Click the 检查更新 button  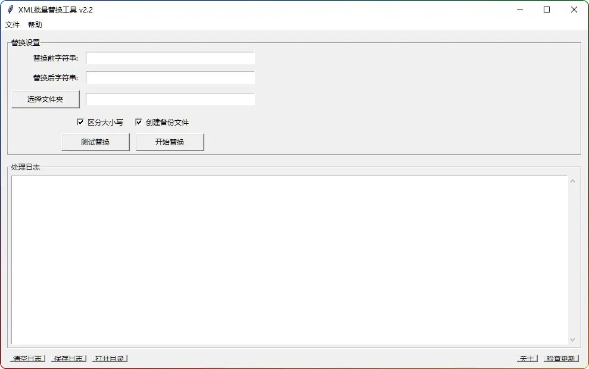tap(561, 358)
